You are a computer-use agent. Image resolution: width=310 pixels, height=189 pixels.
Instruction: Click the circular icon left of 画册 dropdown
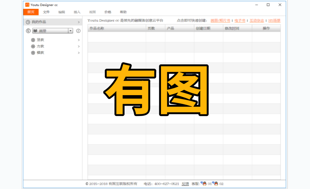[28, 31]
